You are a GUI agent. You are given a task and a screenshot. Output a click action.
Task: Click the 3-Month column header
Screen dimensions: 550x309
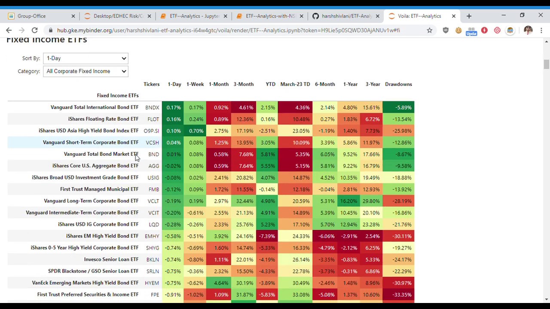244,84
